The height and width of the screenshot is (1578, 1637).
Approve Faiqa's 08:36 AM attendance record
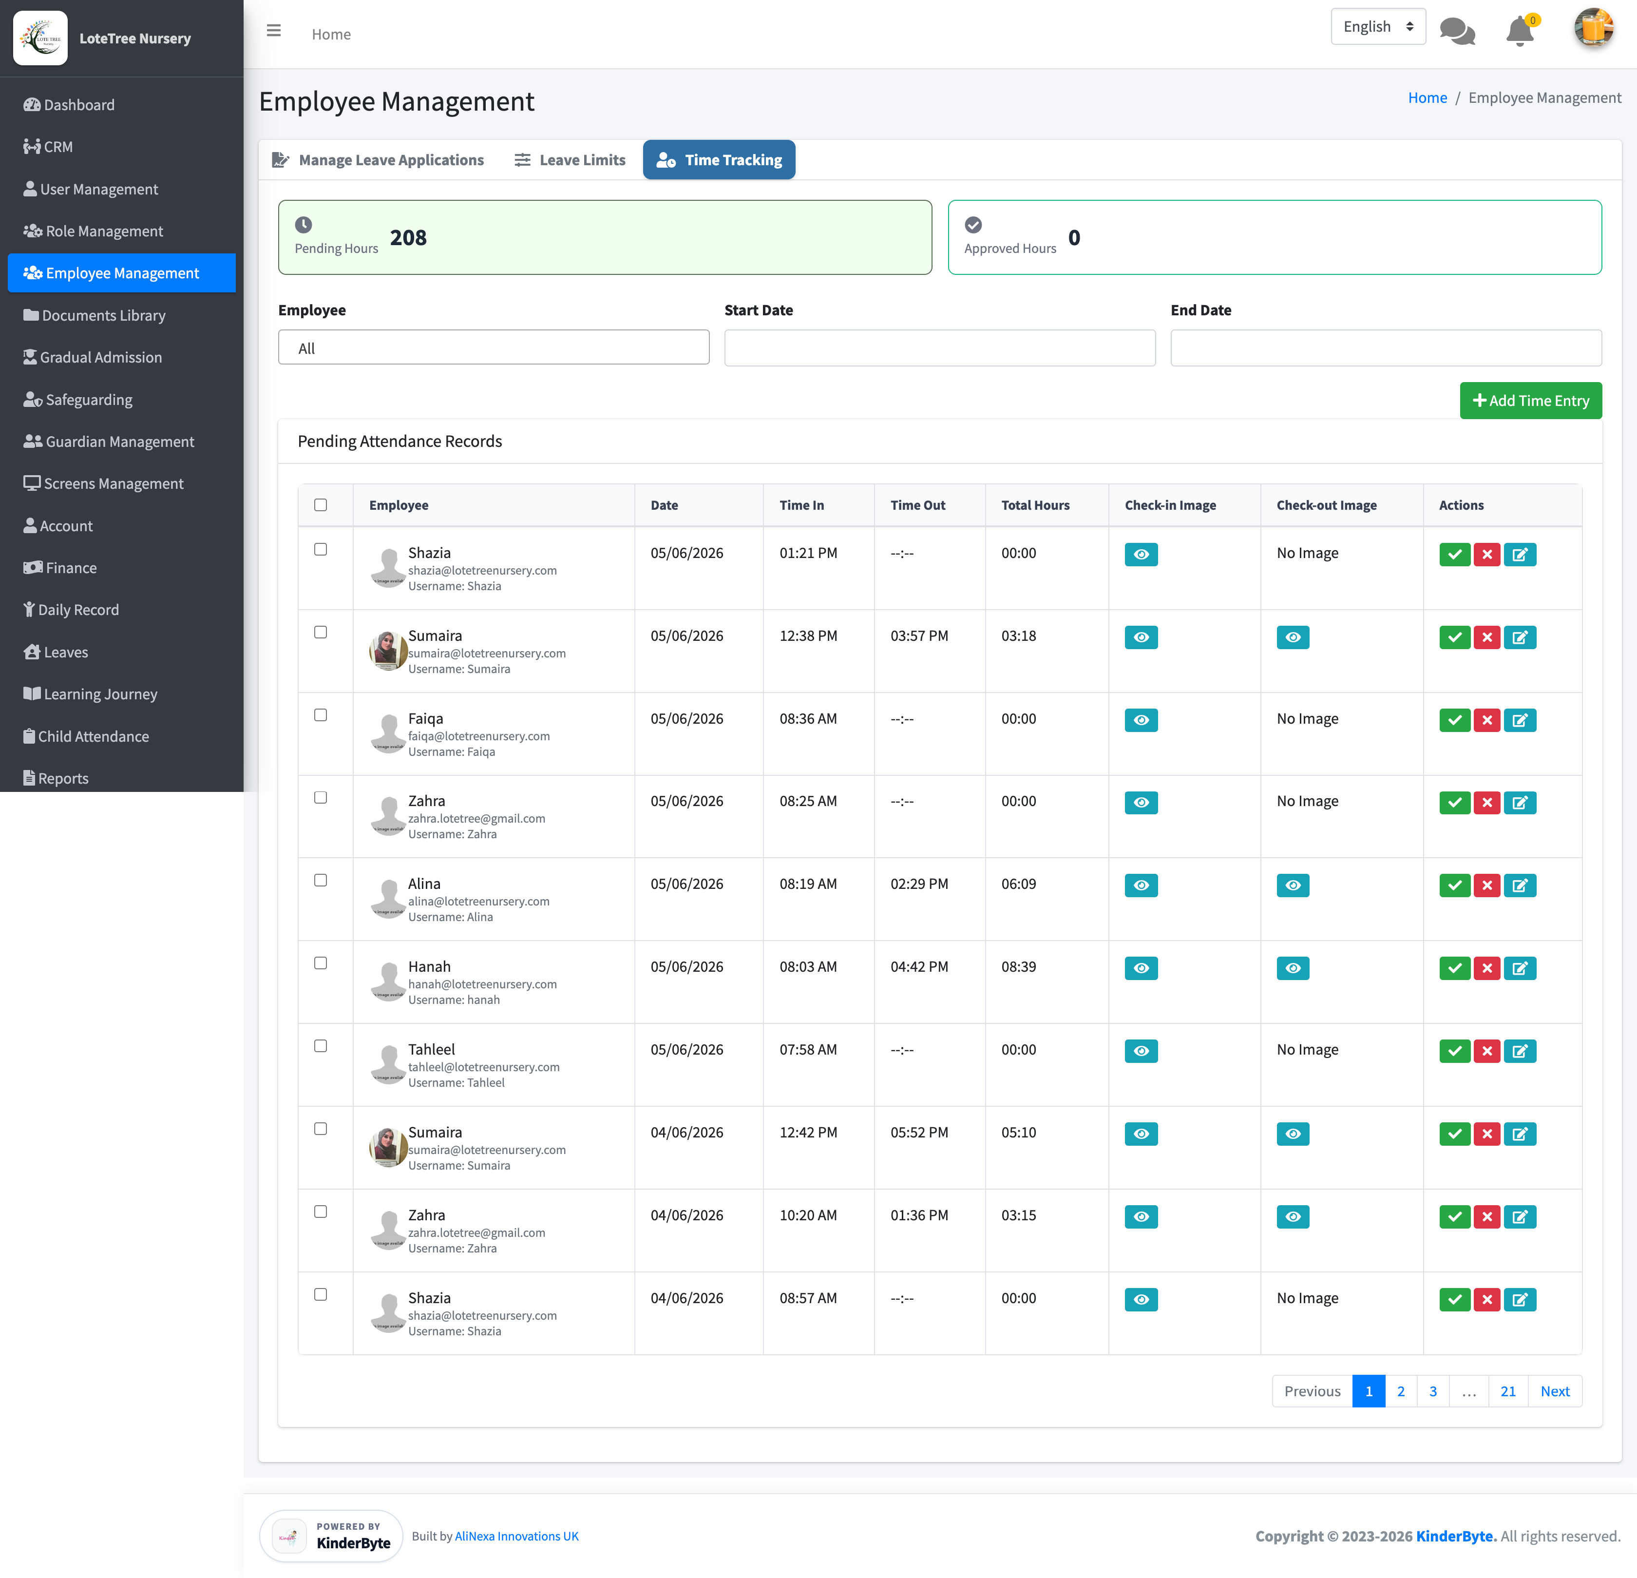[x=1454, y=720]
